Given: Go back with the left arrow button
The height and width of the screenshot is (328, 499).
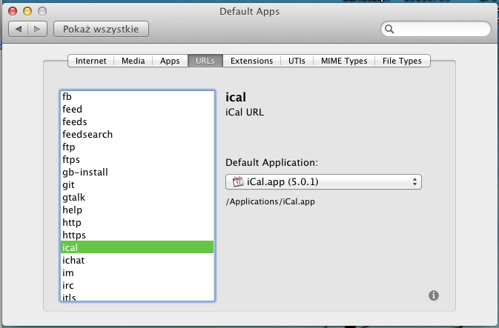Looking at the screenshot, I should coord(19,29).
